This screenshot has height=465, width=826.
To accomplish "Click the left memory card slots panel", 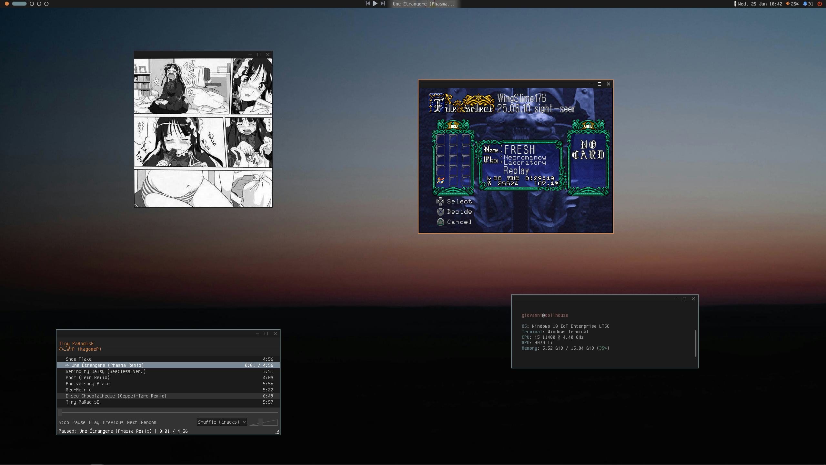I will pos(453,158).
